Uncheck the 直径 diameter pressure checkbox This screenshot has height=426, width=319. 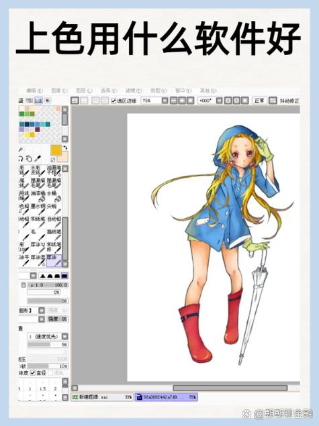click(33, 373)
